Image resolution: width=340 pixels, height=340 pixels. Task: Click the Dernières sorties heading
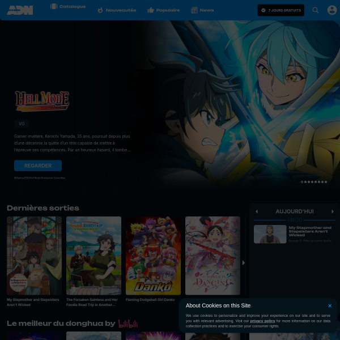click(x=43, y=208)
